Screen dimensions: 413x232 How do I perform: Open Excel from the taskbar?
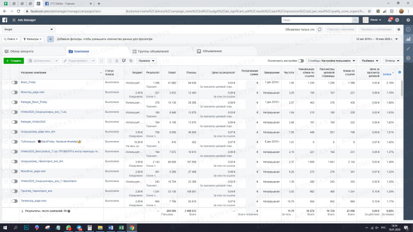click(x=121, y=227)
